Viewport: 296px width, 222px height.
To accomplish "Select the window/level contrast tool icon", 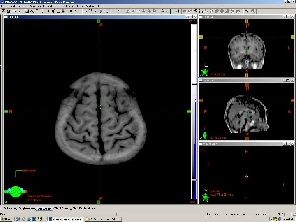I will tap(27, 11).
